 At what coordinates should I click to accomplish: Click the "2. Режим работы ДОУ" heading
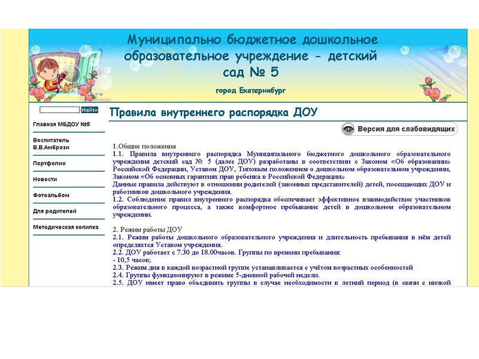click(147, 230)
